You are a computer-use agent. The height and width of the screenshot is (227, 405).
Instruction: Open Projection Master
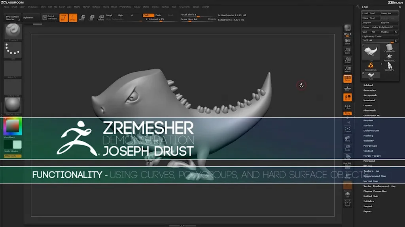tap(12, 18)
